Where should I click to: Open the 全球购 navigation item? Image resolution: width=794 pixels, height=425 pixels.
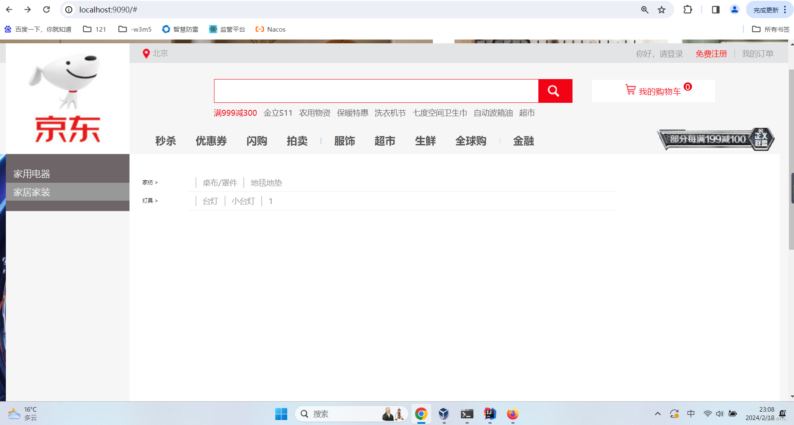(x=471, y=141)
